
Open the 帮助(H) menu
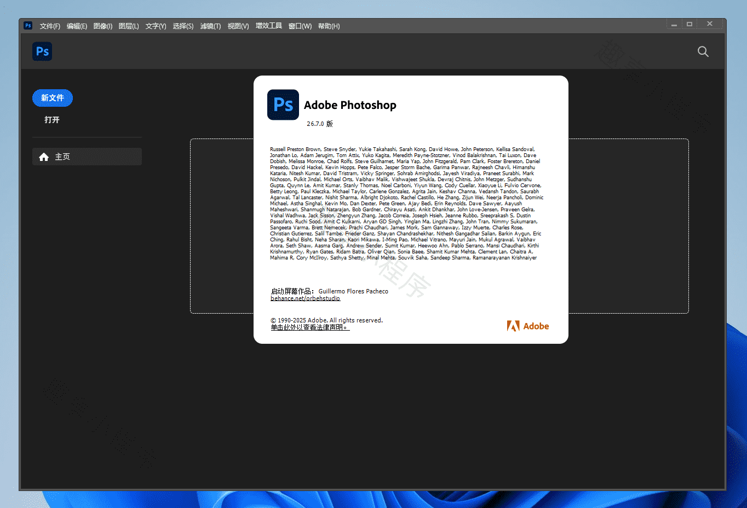click(x=329, y=26)
